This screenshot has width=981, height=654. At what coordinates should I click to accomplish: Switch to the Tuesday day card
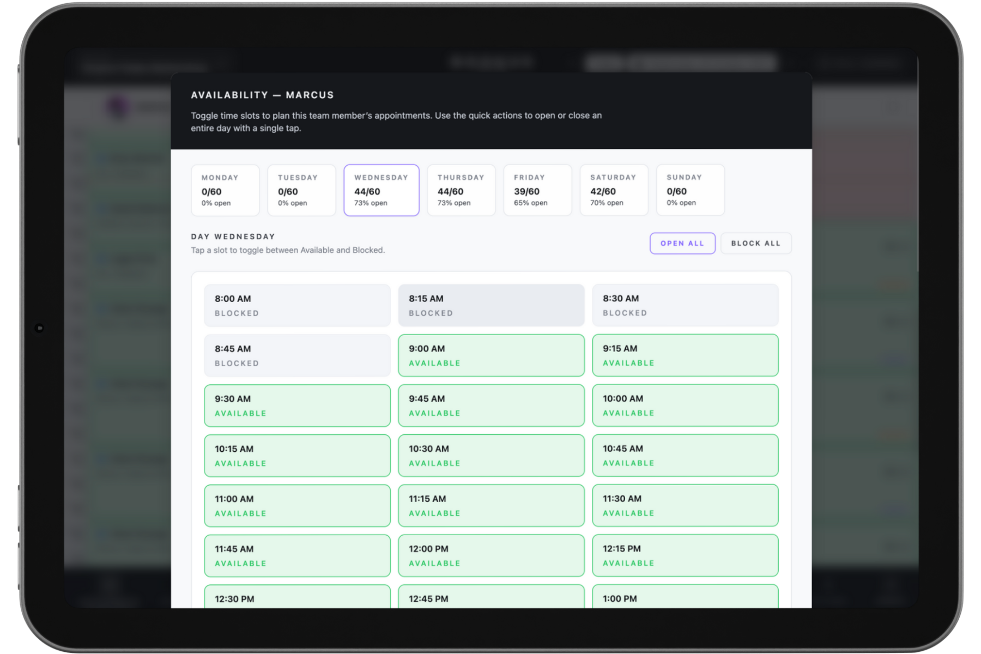click(301, 190)
